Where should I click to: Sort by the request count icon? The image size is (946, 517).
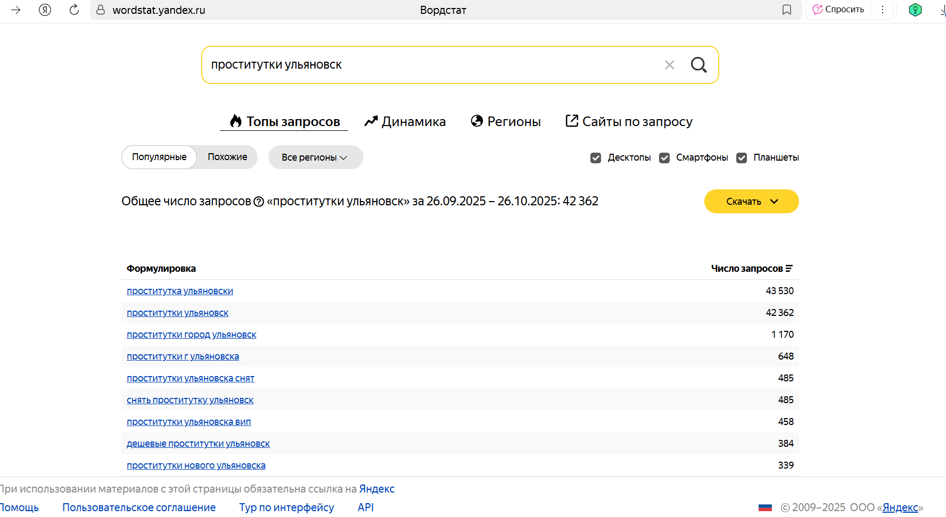pyautogui.click(x=789, y=269)
